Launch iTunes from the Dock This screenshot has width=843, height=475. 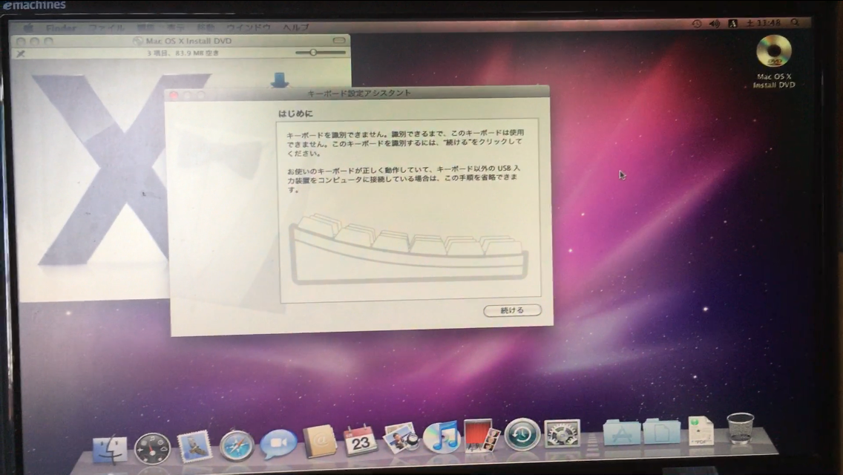[x=442, y=436]
